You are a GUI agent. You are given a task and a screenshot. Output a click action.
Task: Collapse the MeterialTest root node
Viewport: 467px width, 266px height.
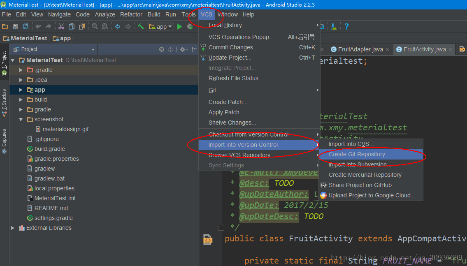[x=13, y=60]
